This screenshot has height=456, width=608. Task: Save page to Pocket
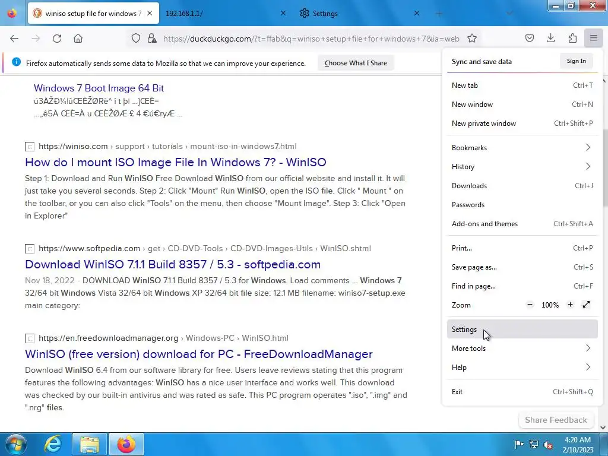tap(529, 39)
